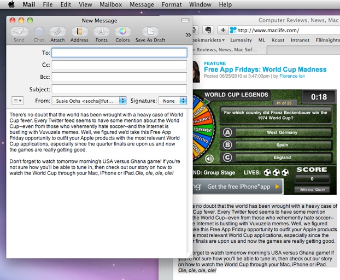The image size is (340, 280).
Task: Open the Format menu
Action: [x=172, y=4]
